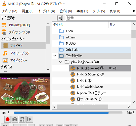
Task: Click the Endo folder
Action: pos(69,31)
